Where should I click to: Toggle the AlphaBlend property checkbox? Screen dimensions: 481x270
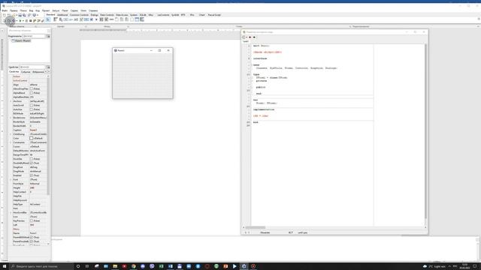point(32,93)
